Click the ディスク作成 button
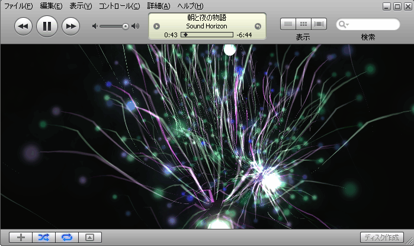The width and height of the screenshot is (414, 246). pos(382,237)
